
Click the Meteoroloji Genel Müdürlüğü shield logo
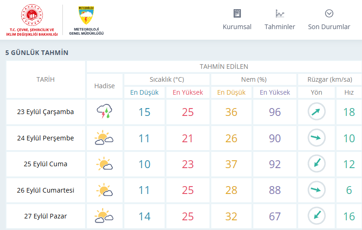tap(86, 15)
